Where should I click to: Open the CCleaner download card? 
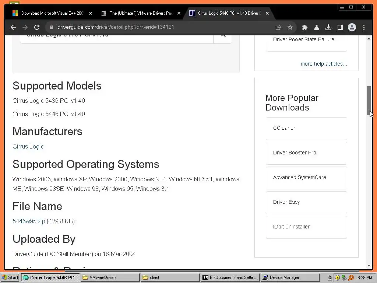(306, 129)
